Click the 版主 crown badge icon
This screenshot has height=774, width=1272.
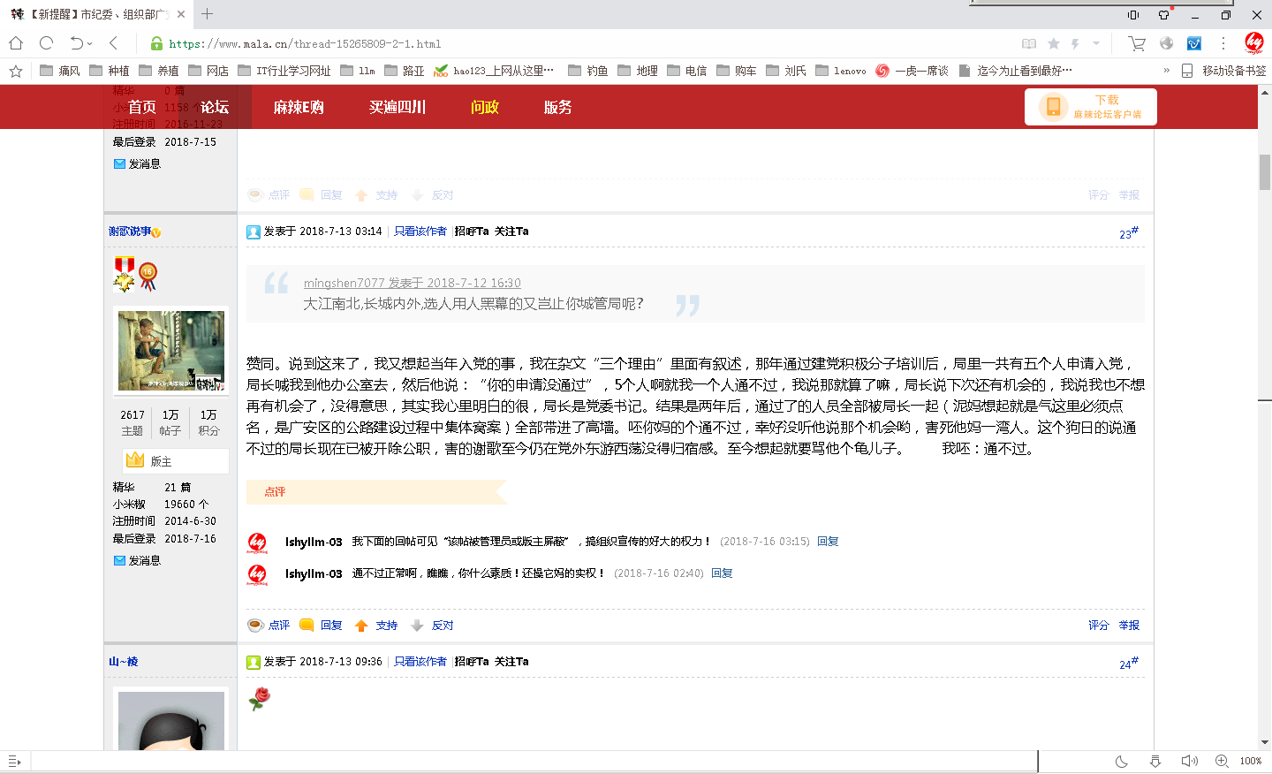click(x=134, y=459)
